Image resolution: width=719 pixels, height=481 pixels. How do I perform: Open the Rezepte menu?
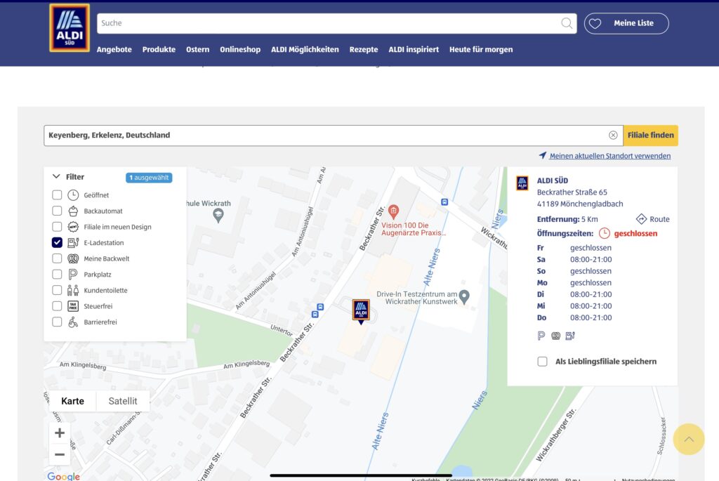click(x=364, y=50)
